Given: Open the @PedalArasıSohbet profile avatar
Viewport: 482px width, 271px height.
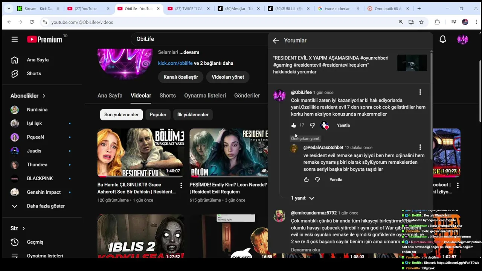Looking at the screenshot, I should (294, 148).
